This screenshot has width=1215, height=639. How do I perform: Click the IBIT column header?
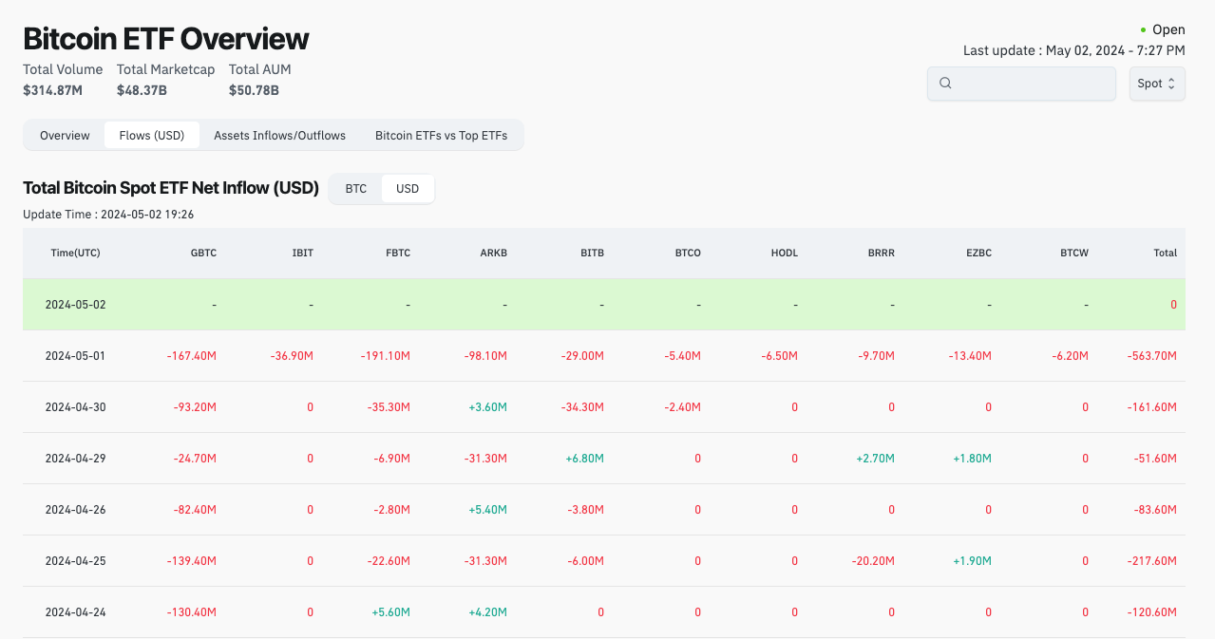[303, 253]
